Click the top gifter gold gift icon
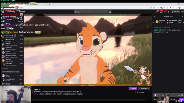 157,22
